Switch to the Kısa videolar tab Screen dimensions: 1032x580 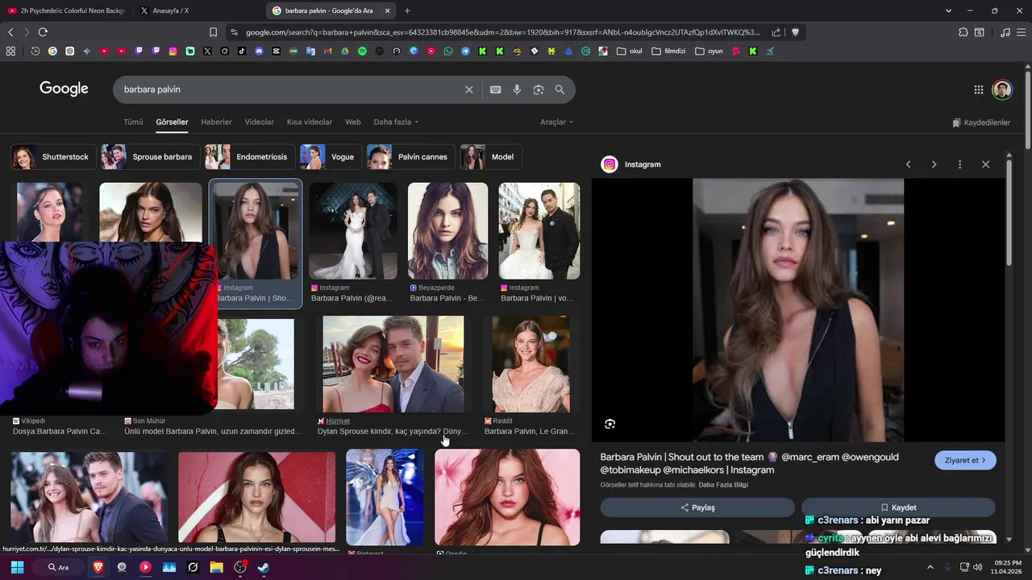(x=310, y=122)
